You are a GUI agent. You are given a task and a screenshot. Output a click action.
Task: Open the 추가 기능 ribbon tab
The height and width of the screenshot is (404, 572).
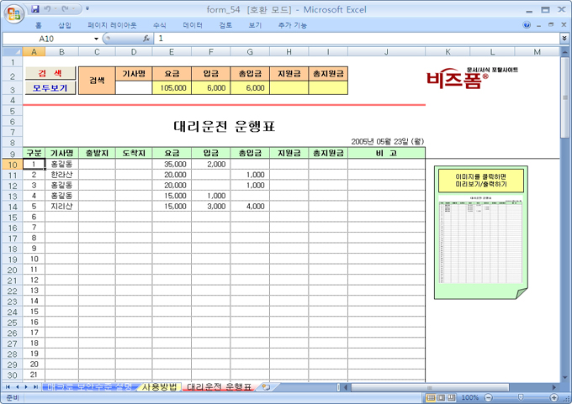pos(293,25)
